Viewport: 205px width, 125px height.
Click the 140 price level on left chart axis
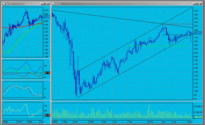coord(46,57)
